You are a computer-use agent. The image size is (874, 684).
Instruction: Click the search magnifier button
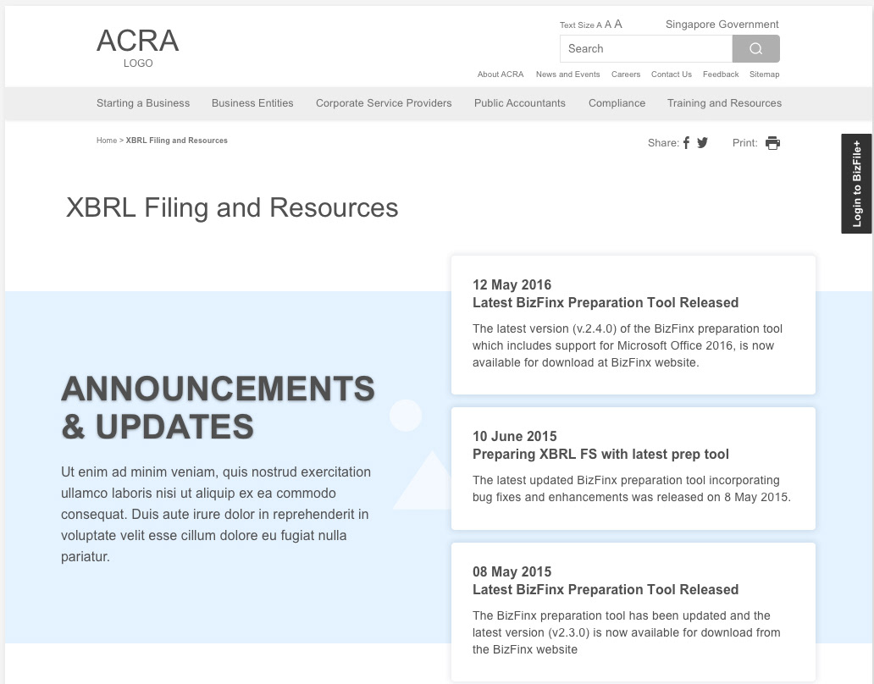coord(755,48)
